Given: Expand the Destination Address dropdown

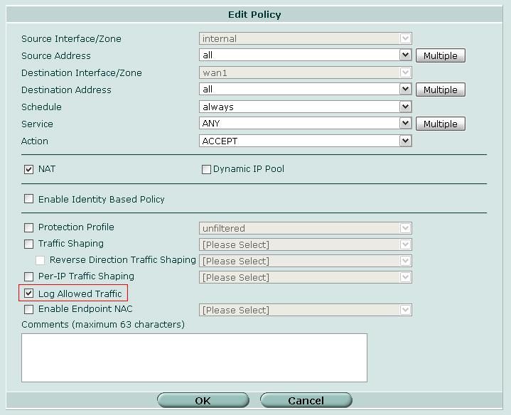Looking at the screenshot, I should 405,89.
